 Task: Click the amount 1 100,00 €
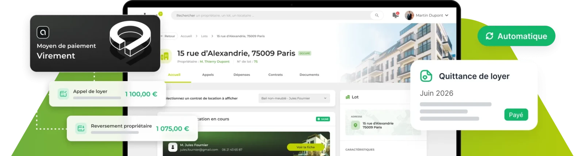141,94
